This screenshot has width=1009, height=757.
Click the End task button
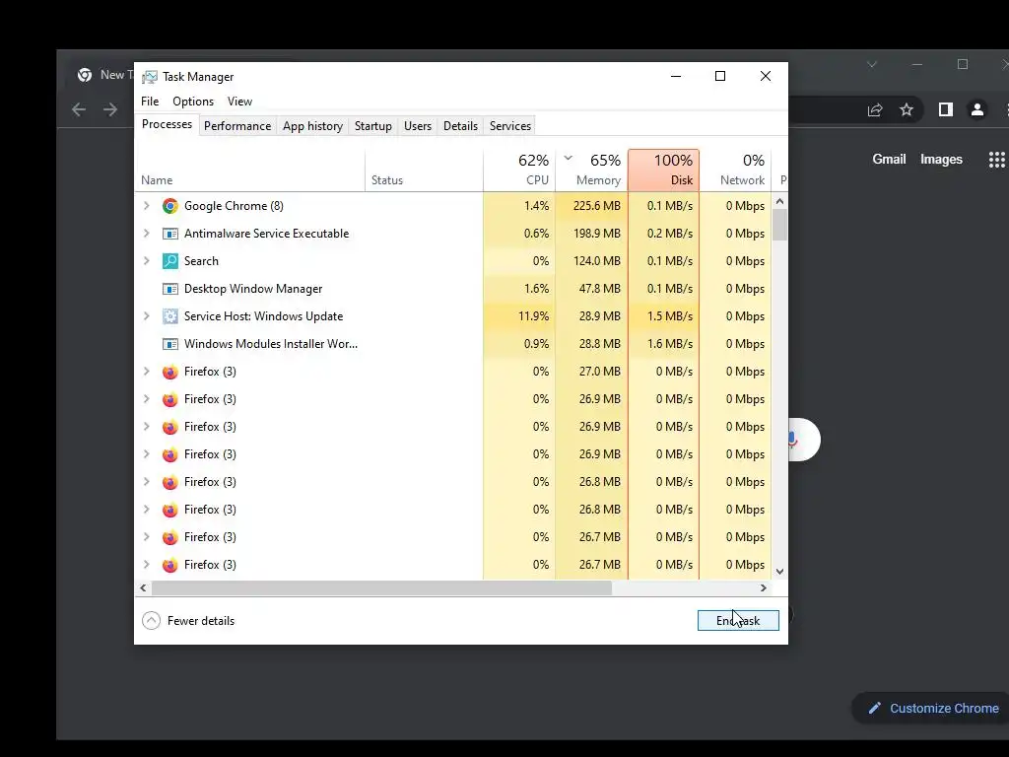click(738, 621)
